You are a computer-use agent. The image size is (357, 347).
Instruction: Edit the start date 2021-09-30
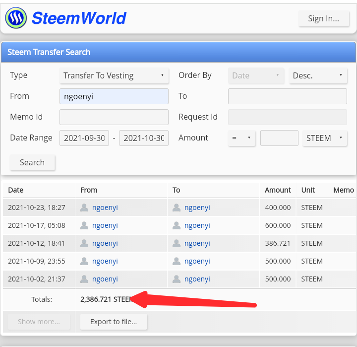click(x=84, y=138)
